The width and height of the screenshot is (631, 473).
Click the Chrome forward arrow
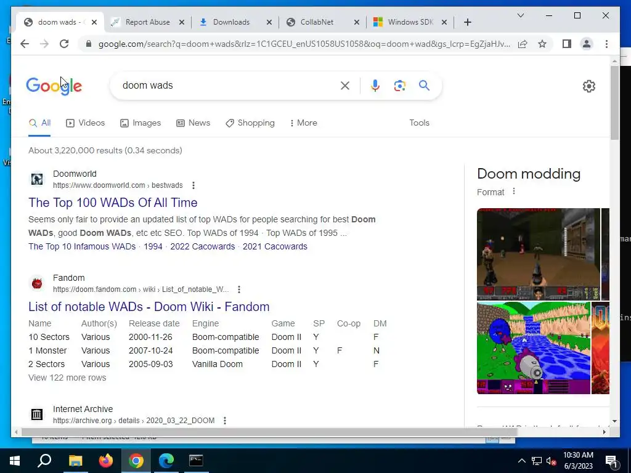pos(44,44)
